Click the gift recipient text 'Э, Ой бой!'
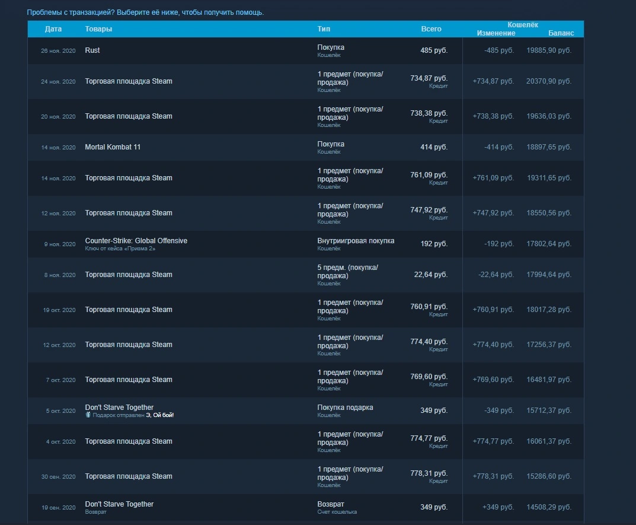 [160, 415]
